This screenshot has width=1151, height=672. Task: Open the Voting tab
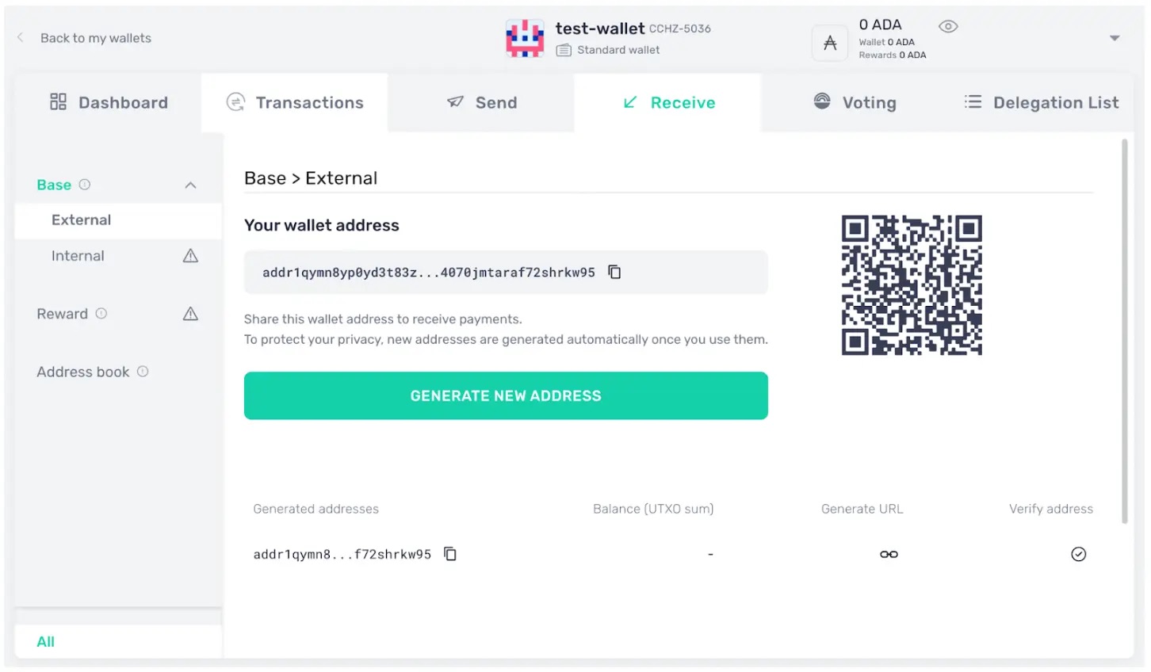tap(855, 102)
